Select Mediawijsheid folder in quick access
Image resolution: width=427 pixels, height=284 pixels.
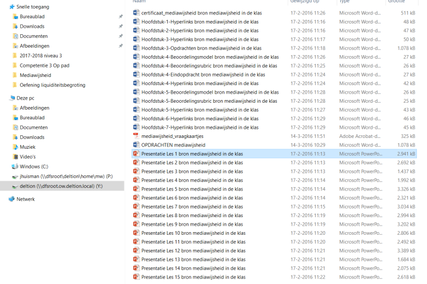point(35,75)
